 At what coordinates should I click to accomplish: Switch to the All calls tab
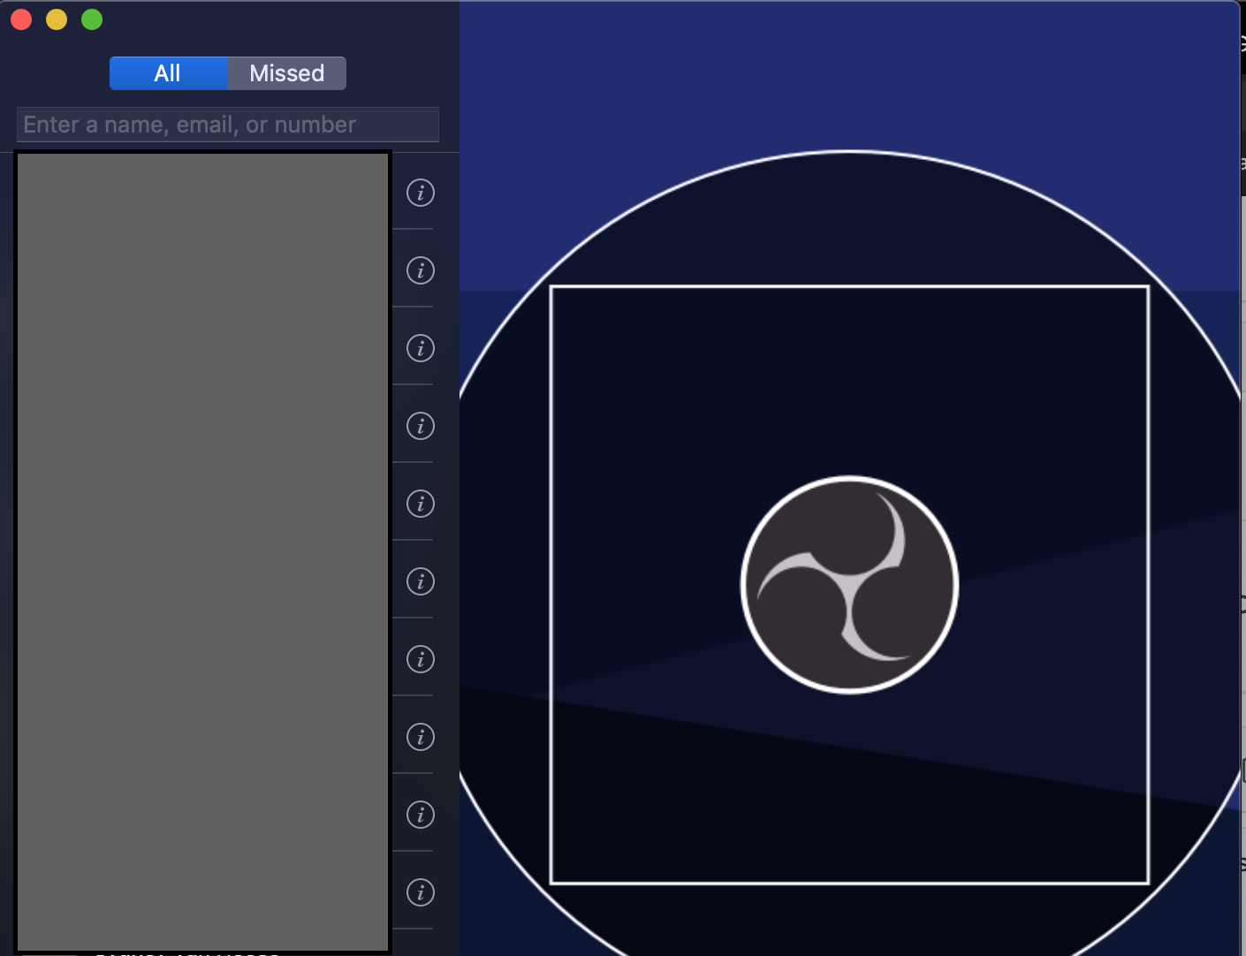169,73
